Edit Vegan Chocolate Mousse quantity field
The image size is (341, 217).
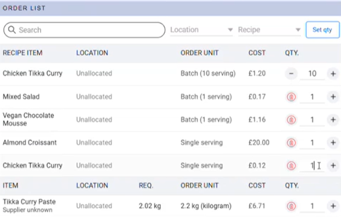[313, 120]
